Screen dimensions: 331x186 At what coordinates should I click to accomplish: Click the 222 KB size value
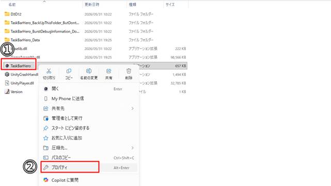coord(181,49)
